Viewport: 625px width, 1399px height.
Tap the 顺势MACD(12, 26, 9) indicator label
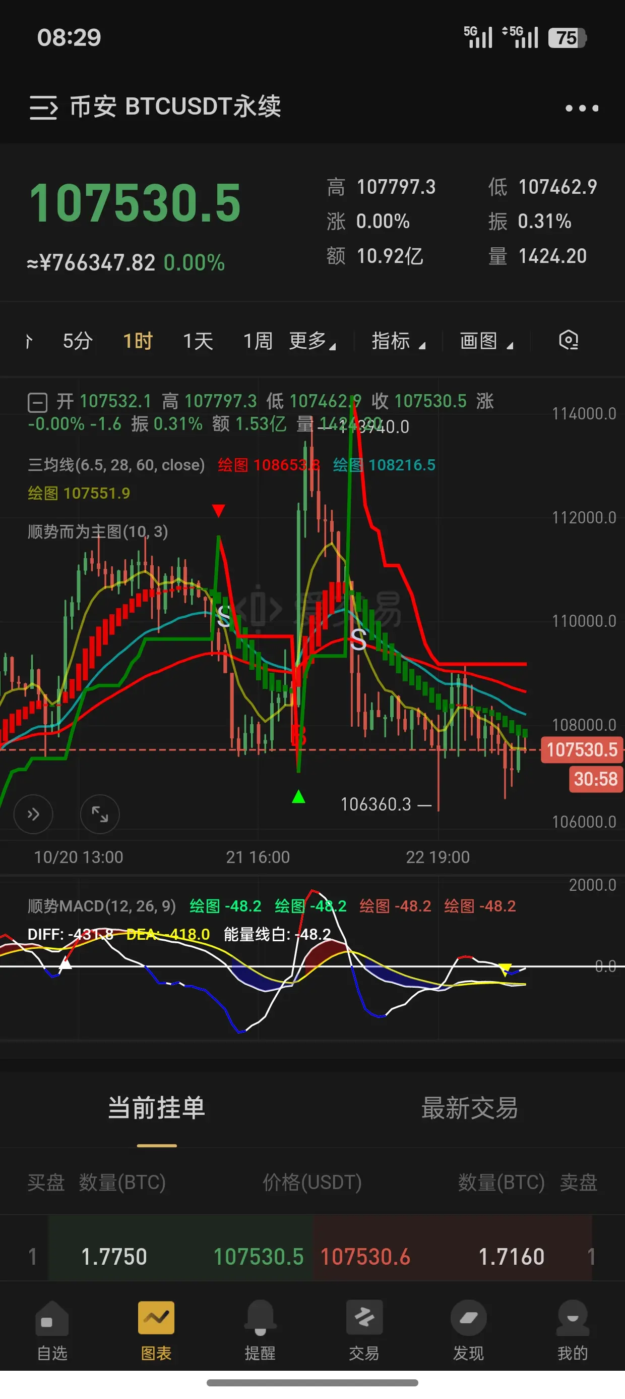(101, 906)
